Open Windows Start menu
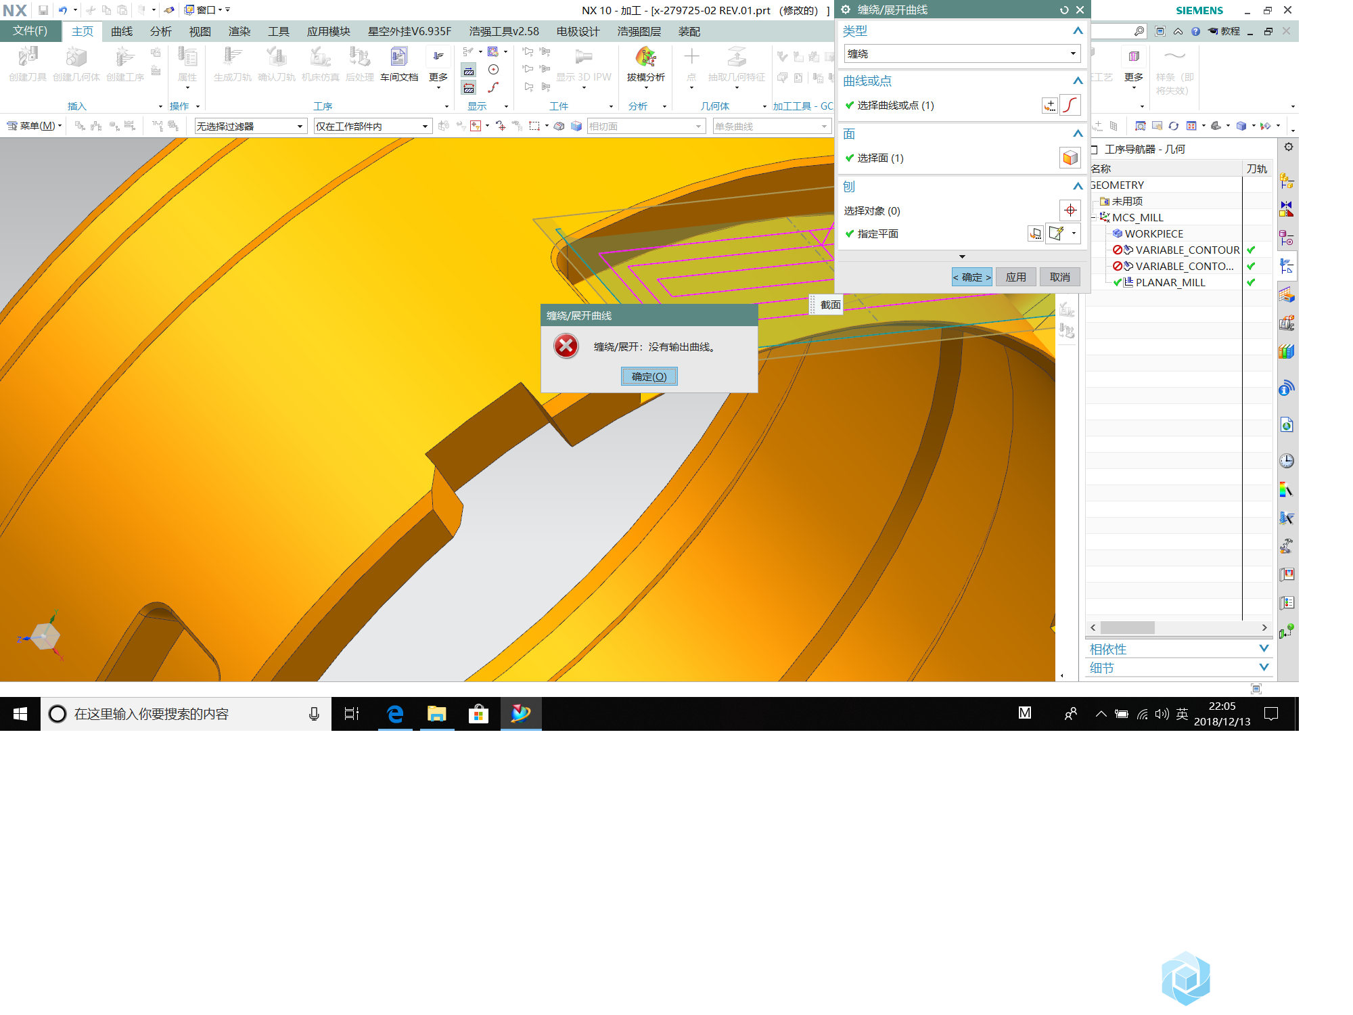Viewport: 1353px width, 1015px height. [x=20, y=714]
